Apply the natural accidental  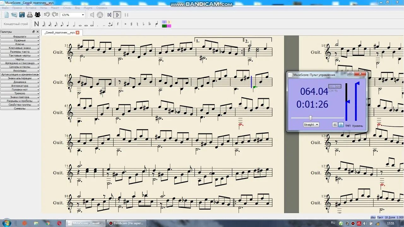pyautogui.click(x=137, y=24)
